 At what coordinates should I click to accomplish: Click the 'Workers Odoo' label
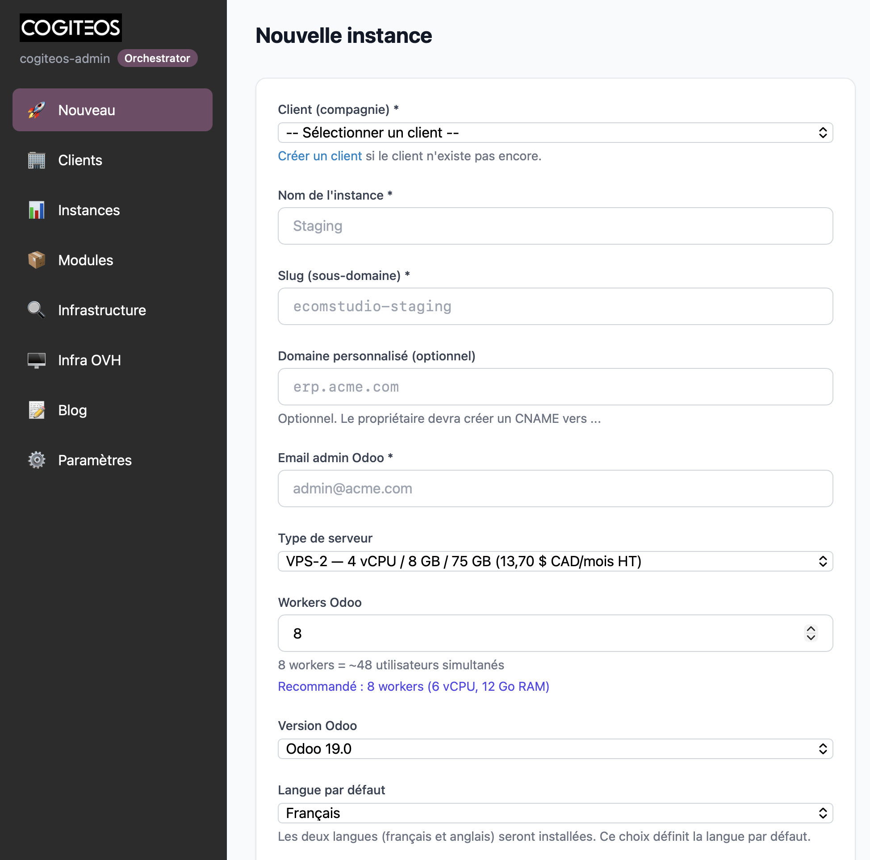click(x=320, y=602)
